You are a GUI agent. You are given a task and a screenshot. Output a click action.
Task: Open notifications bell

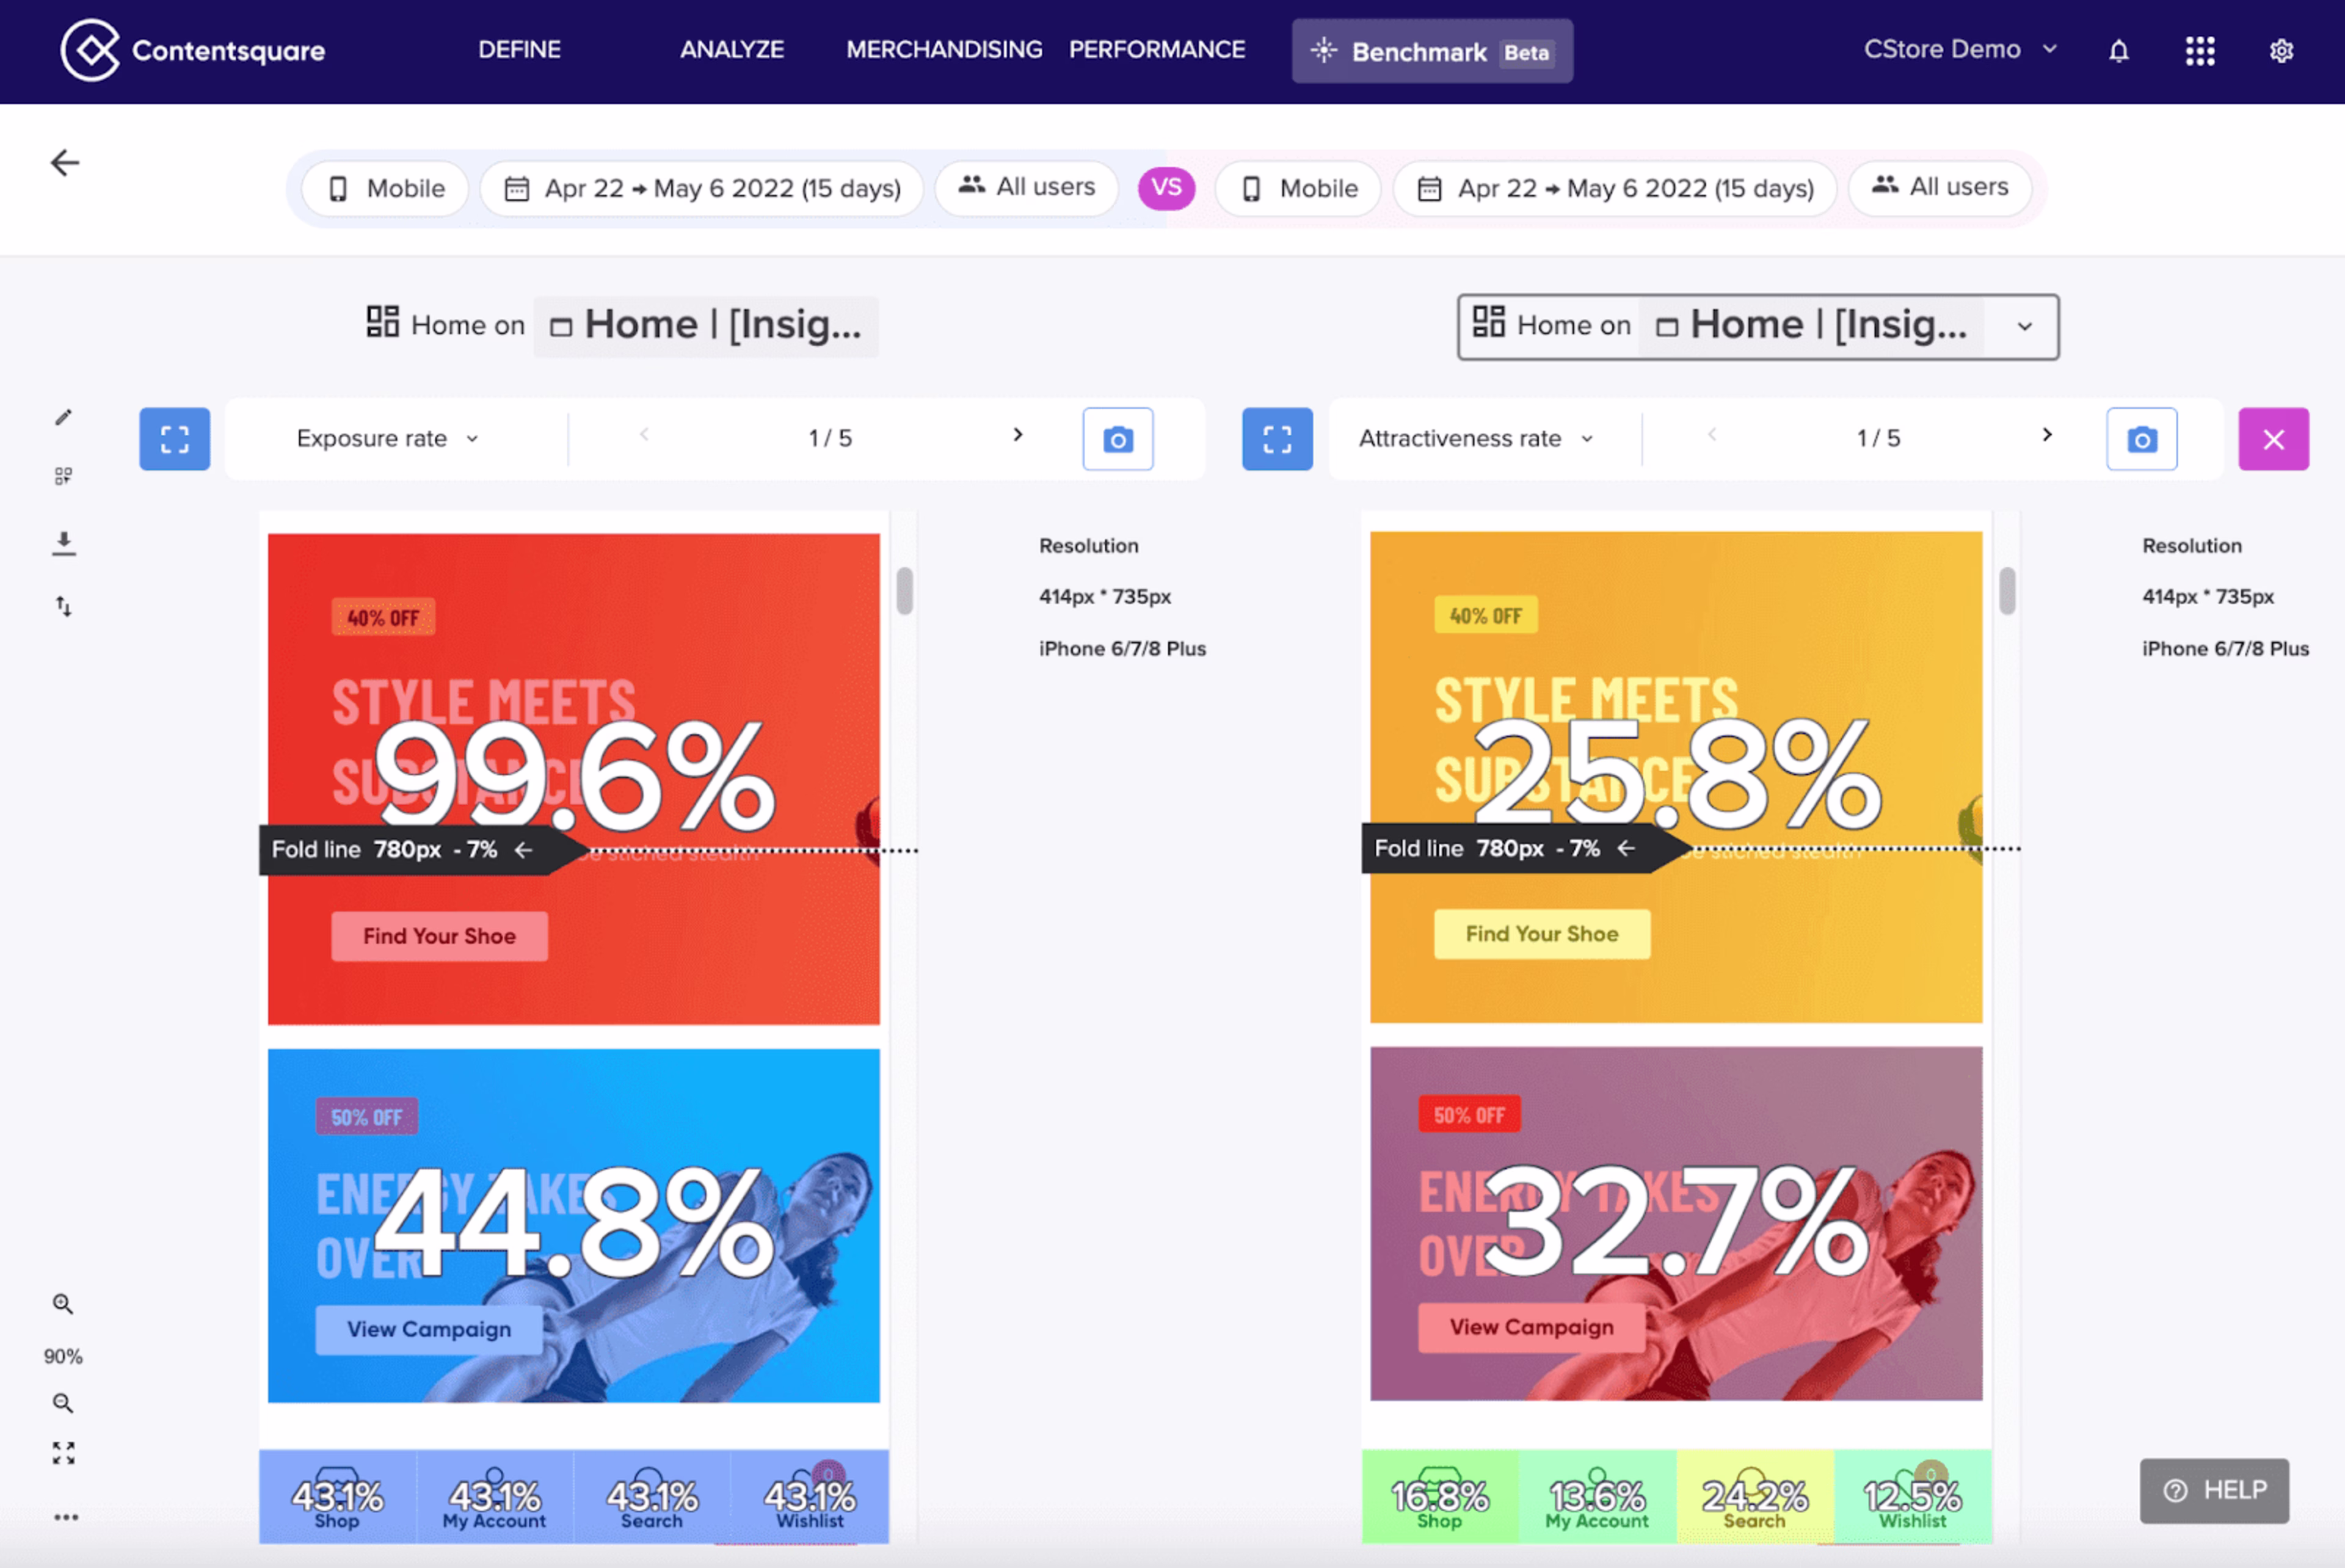[x=2118, y=51]
